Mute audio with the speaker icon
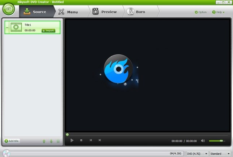This screenshot has width=233, height=157. tap(203, 141)
